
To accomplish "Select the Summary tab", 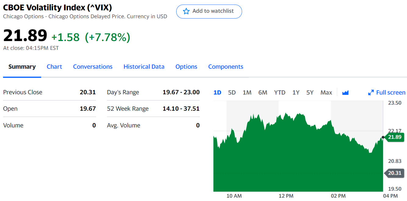I will [22, 67].
